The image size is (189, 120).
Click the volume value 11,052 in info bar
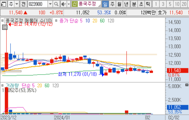[83, 12]
